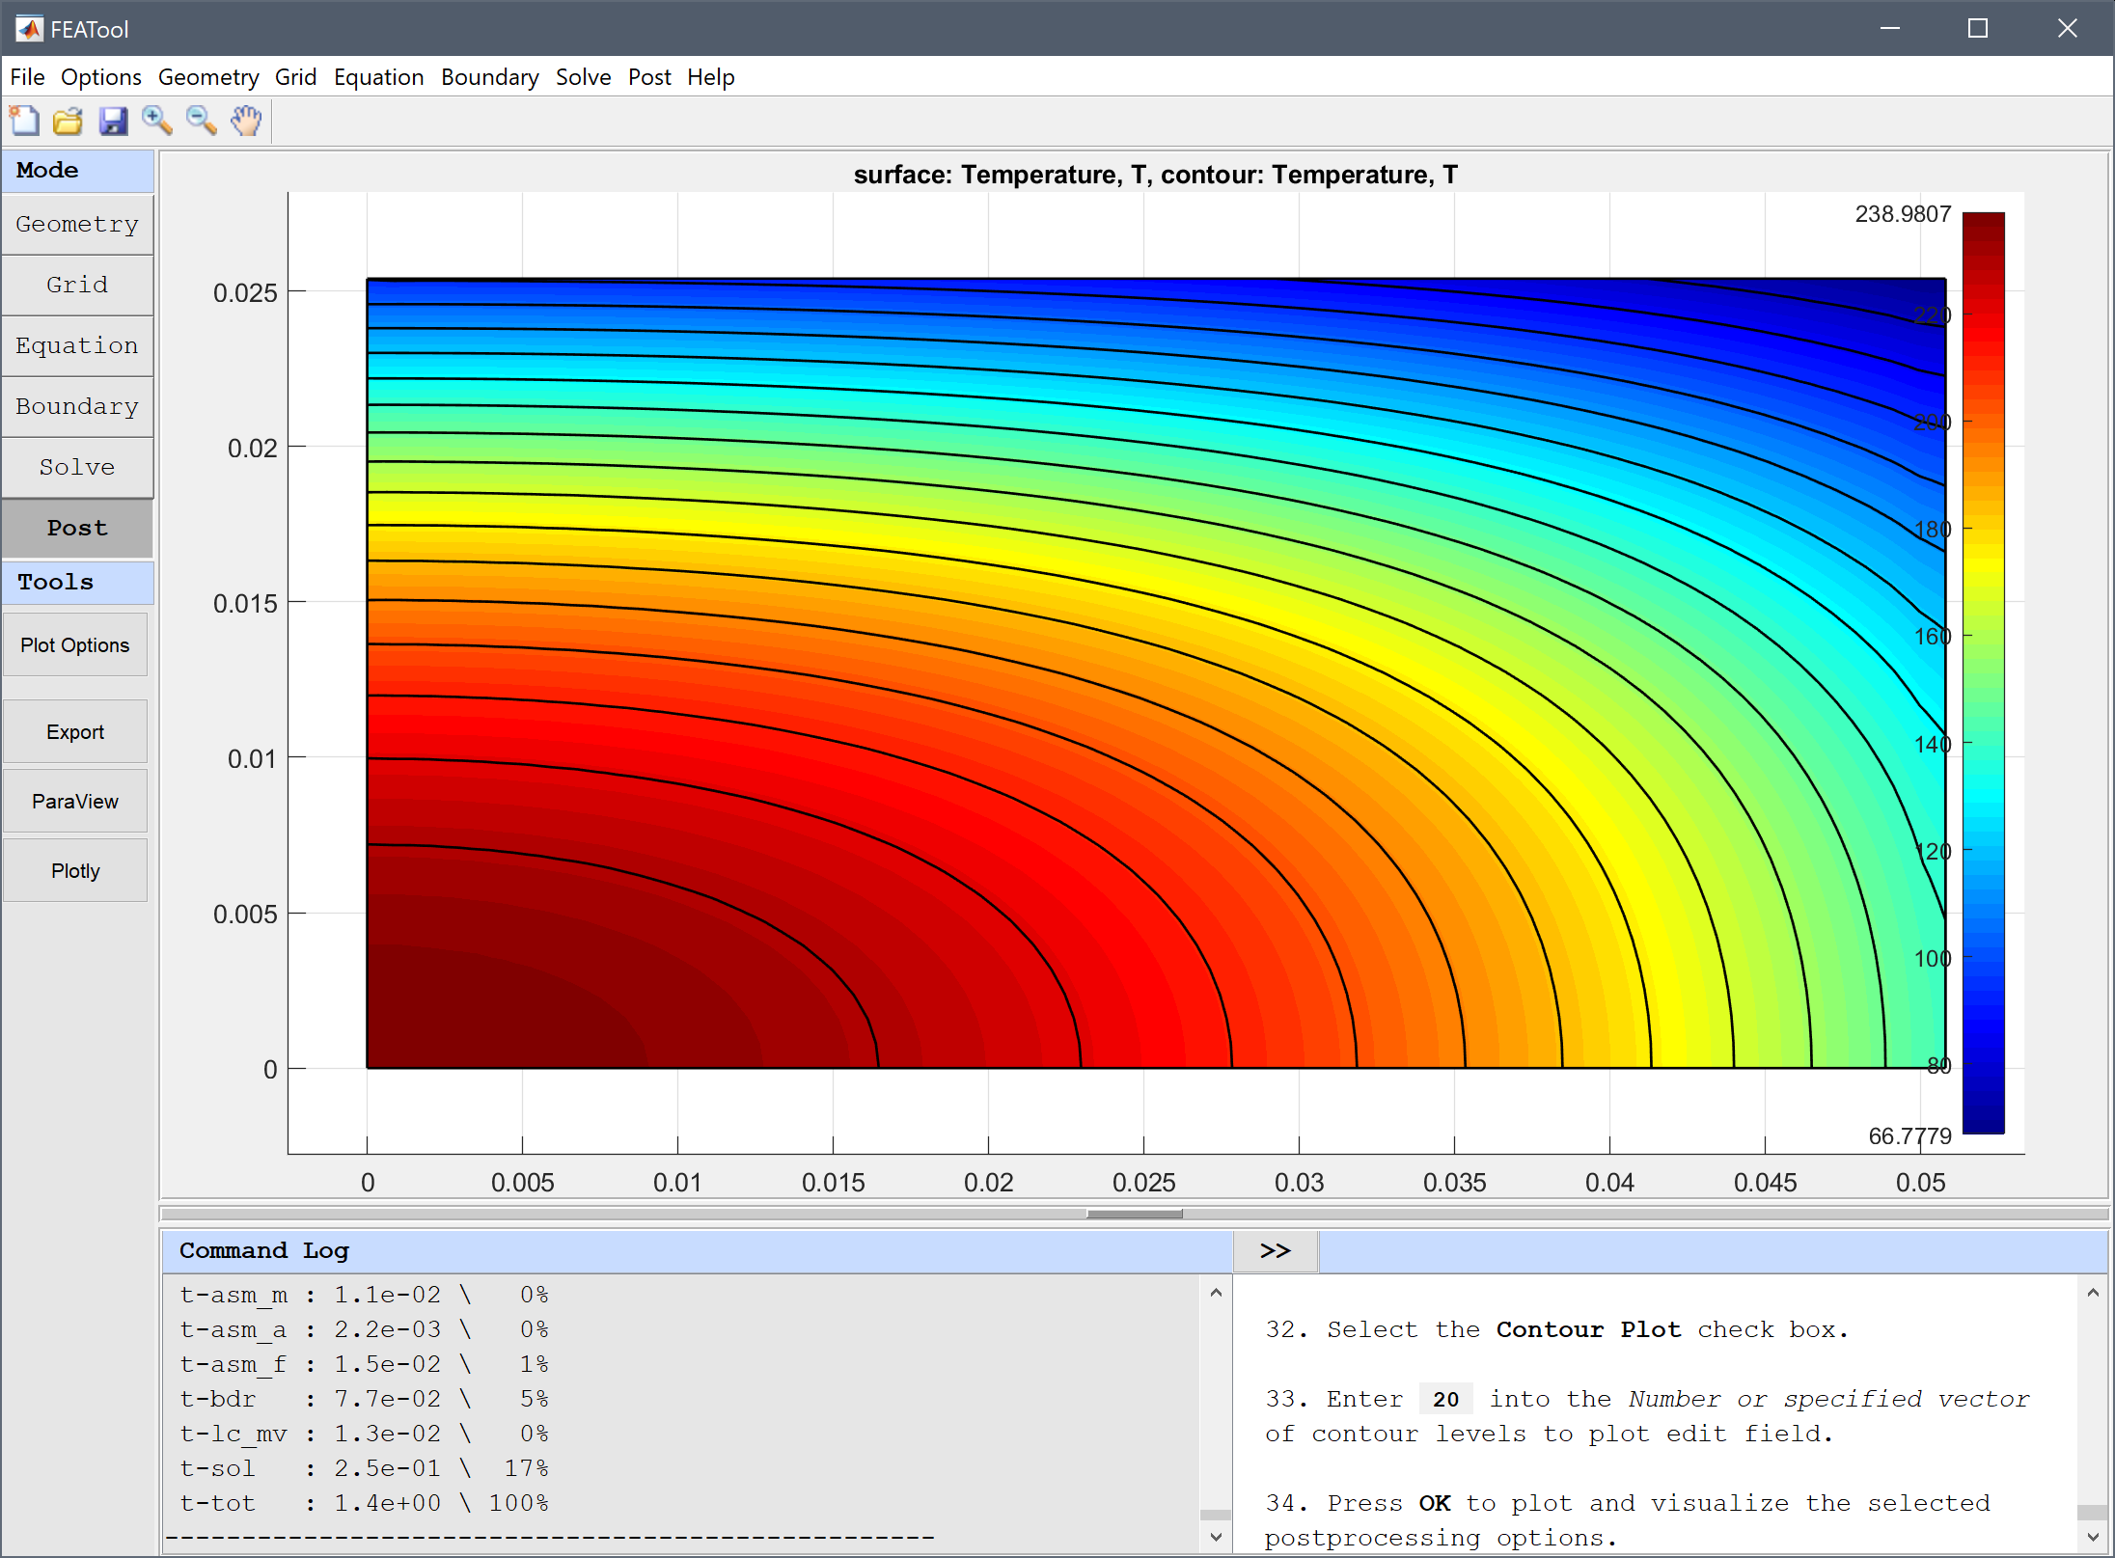Image resolution: width=2115 pixels, height=1558 pixels.
Task: Click the Boundary mode button
Action: [x=79, y=405]
